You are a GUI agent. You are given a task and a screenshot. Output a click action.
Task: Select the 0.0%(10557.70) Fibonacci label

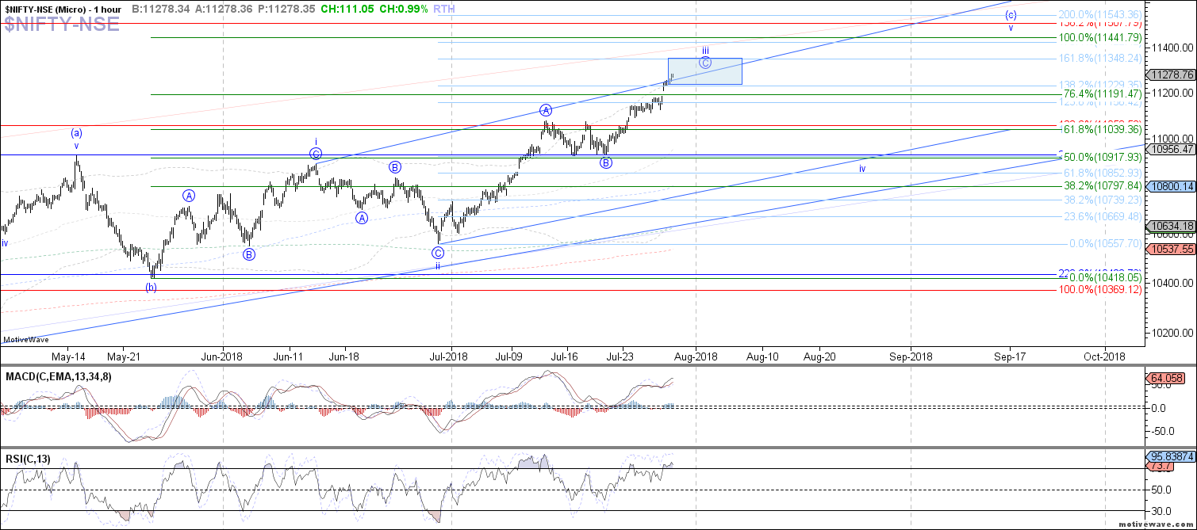[x=1104, y=244]
